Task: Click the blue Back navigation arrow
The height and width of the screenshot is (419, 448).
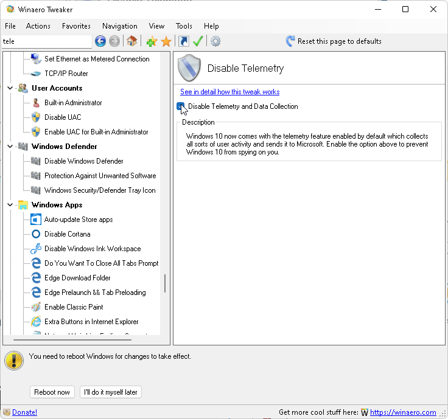Action: (x=100, y=41)
